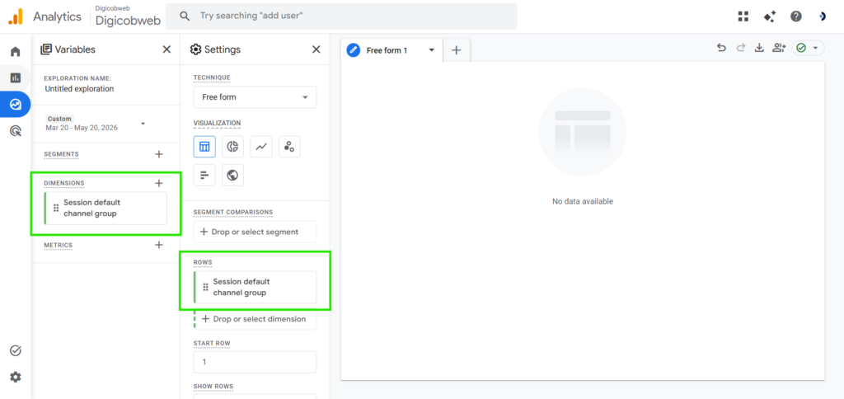Image resolution: width=844 pixels, height=399 pixels.
Task: Open the AI insights sparkle icon
Action: [x=770, y=16]
